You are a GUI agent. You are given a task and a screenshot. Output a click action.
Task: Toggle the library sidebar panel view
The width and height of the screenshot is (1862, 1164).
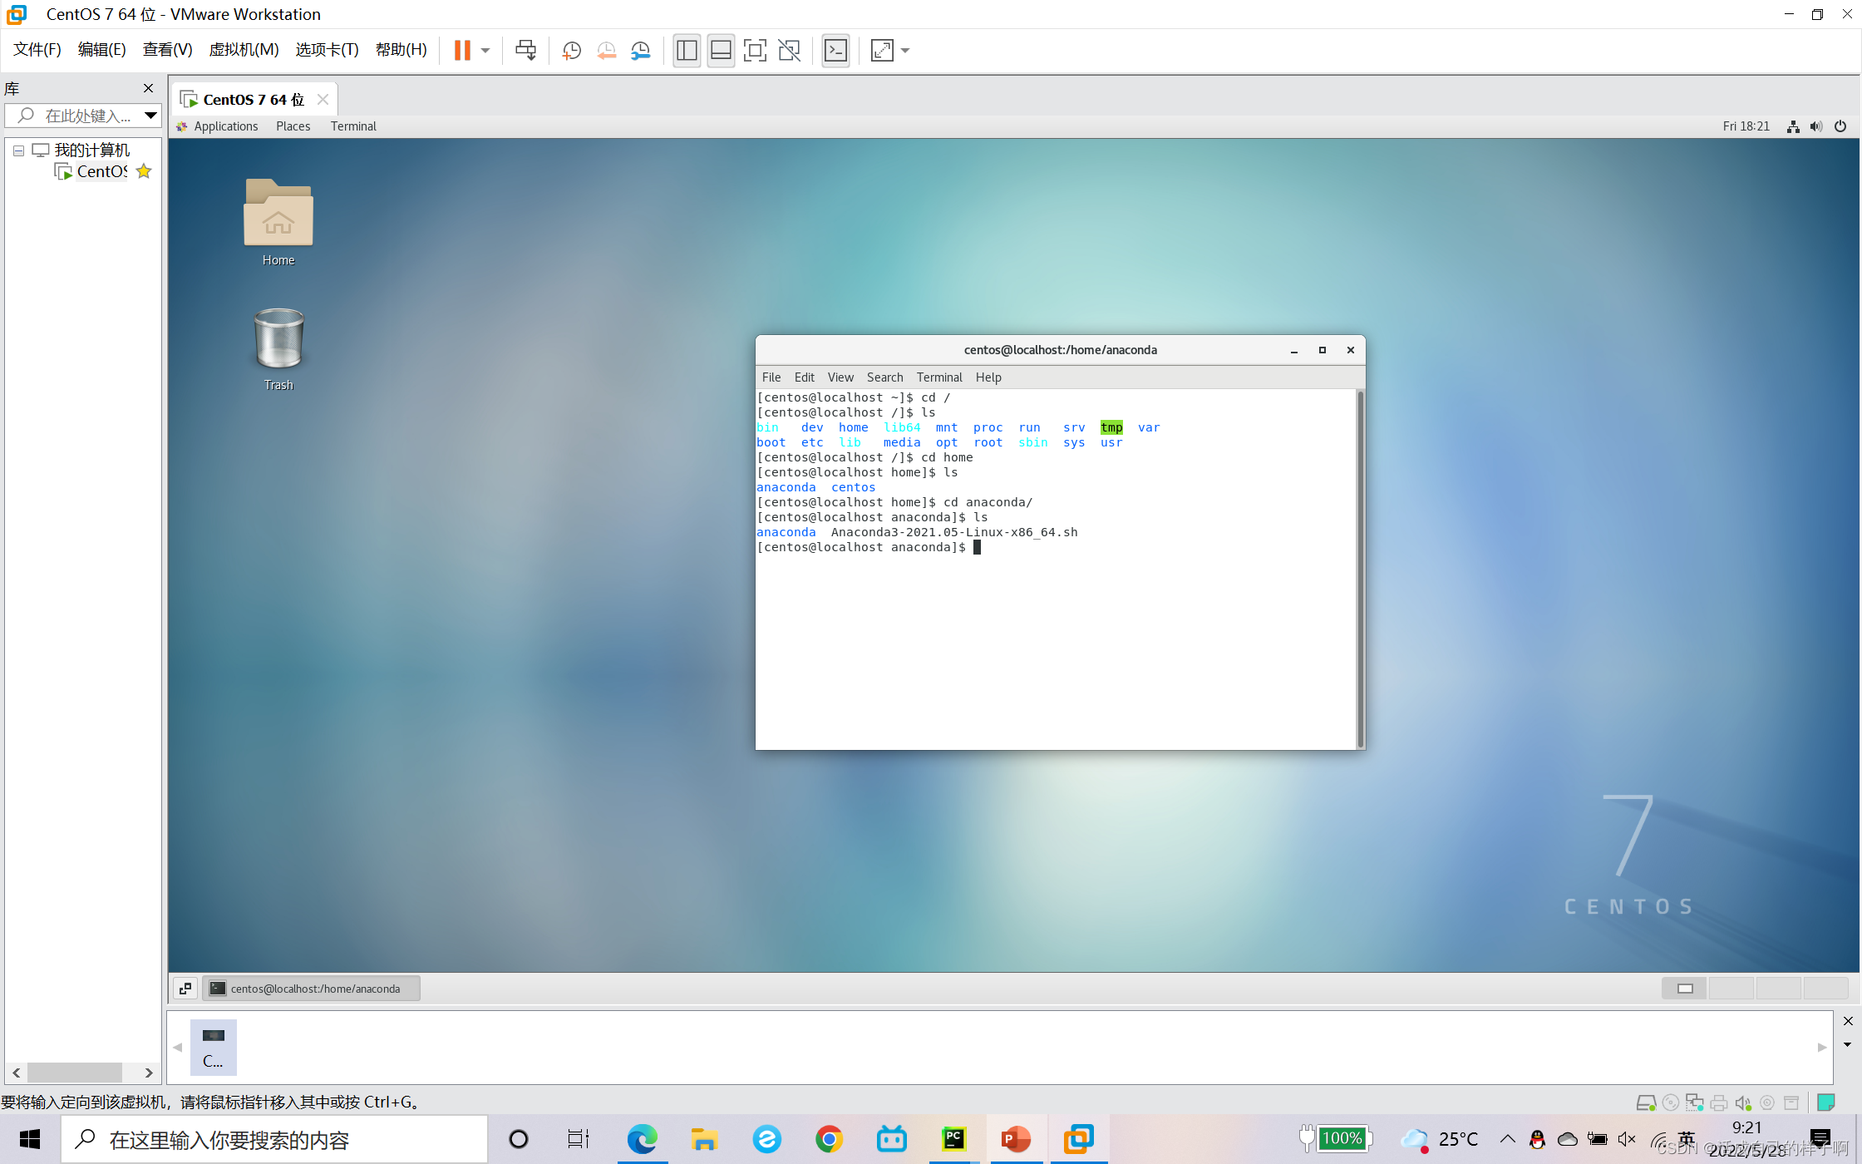[687, 51]
